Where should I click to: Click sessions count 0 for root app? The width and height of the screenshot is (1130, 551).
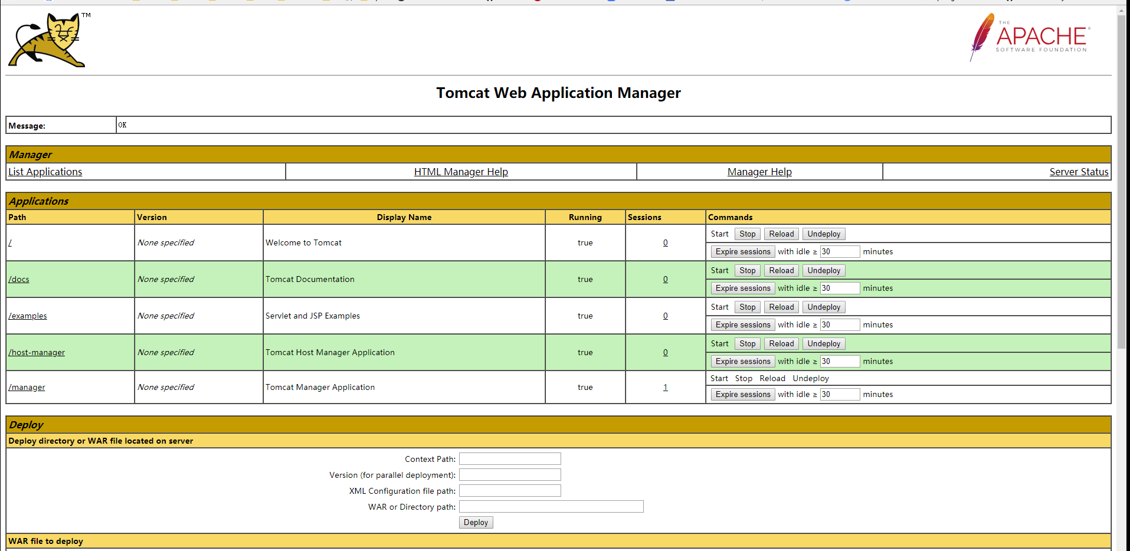tap(666, 242)
